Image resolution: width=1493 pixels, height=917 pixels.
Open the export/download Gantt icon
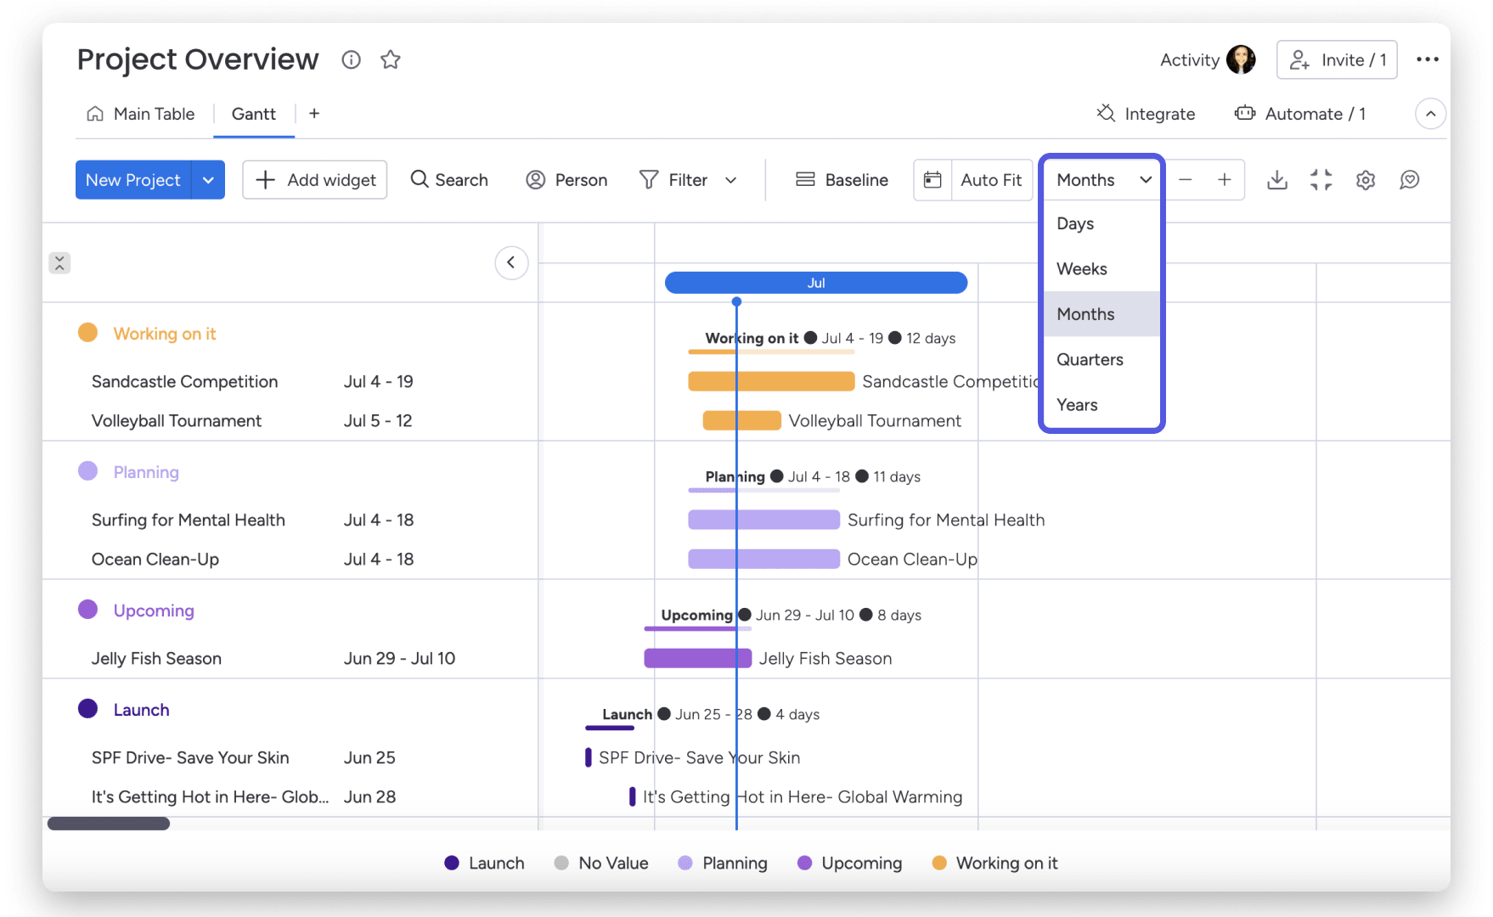(1277, 179)
